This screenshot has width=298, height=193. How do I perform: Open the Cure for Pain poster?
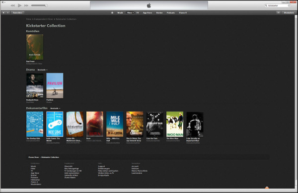pos(154,124)
